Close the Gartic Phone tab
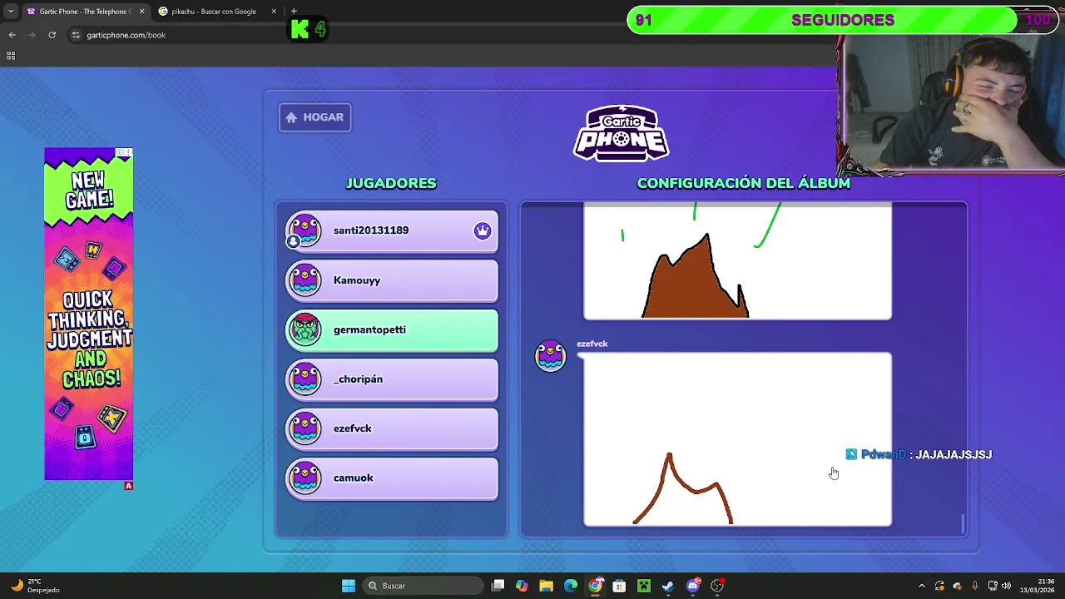Image resolution: width=1065 pixels, height=599 pixels. click(x=141, y=12)
